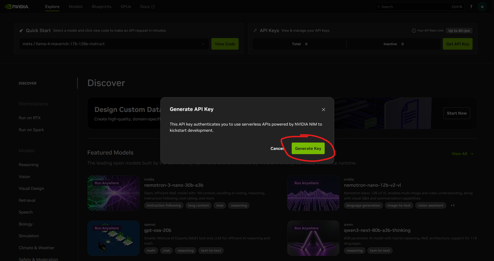The image size is (494, 261).
Task: Click the long context tag
Action: coord(198,205)
